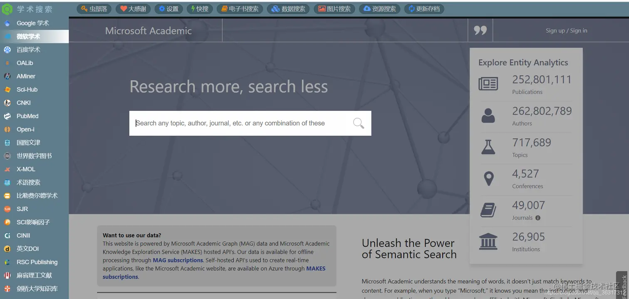
Task: Go to Microsoft Academic home logo
Action: (x=149, y=31)
